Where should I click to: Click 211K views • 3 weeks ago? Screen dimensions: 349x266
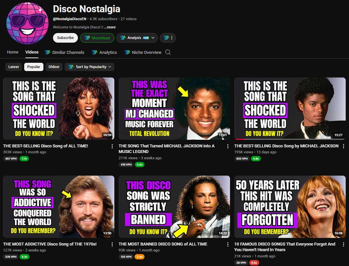point(140,158)
